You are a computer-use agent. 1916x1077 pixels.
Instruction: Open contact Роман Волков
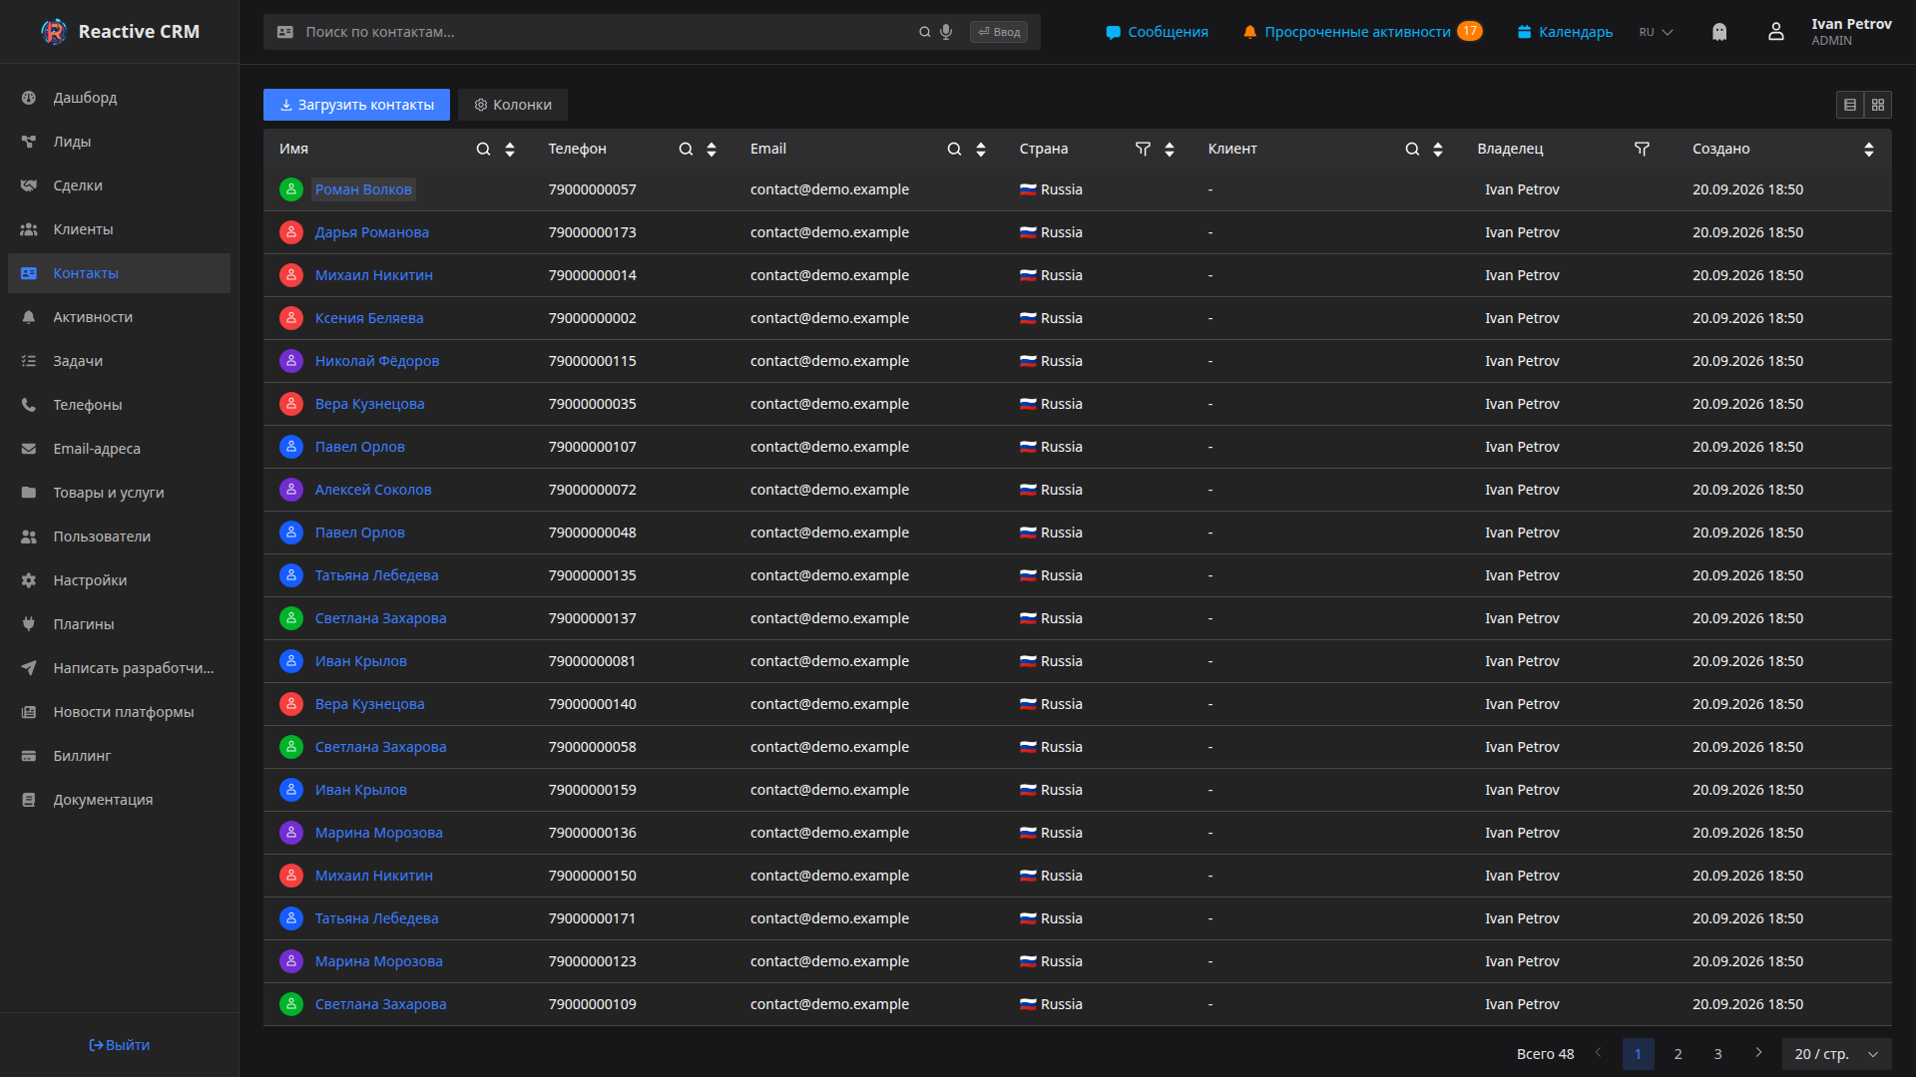363,189
